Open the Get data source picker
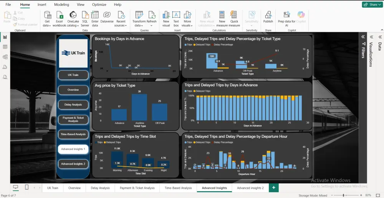The image size is (384, 198). tap(47, 19)
